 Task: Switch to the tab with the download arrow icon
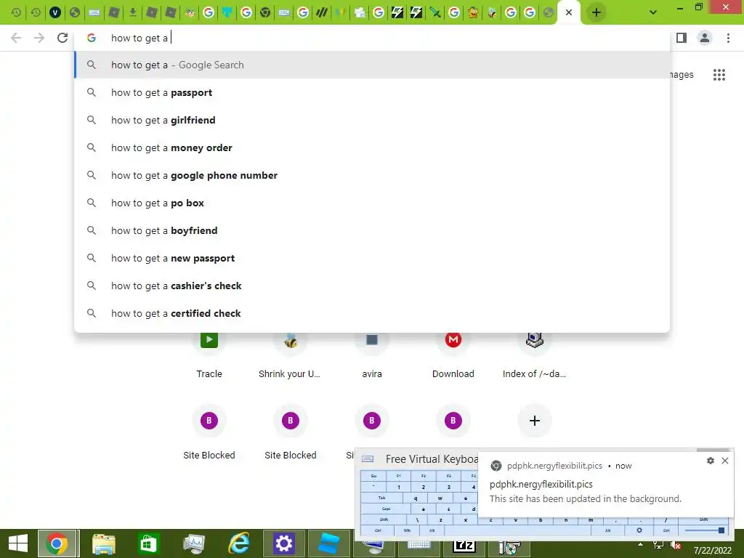click(x=133, y=12)
